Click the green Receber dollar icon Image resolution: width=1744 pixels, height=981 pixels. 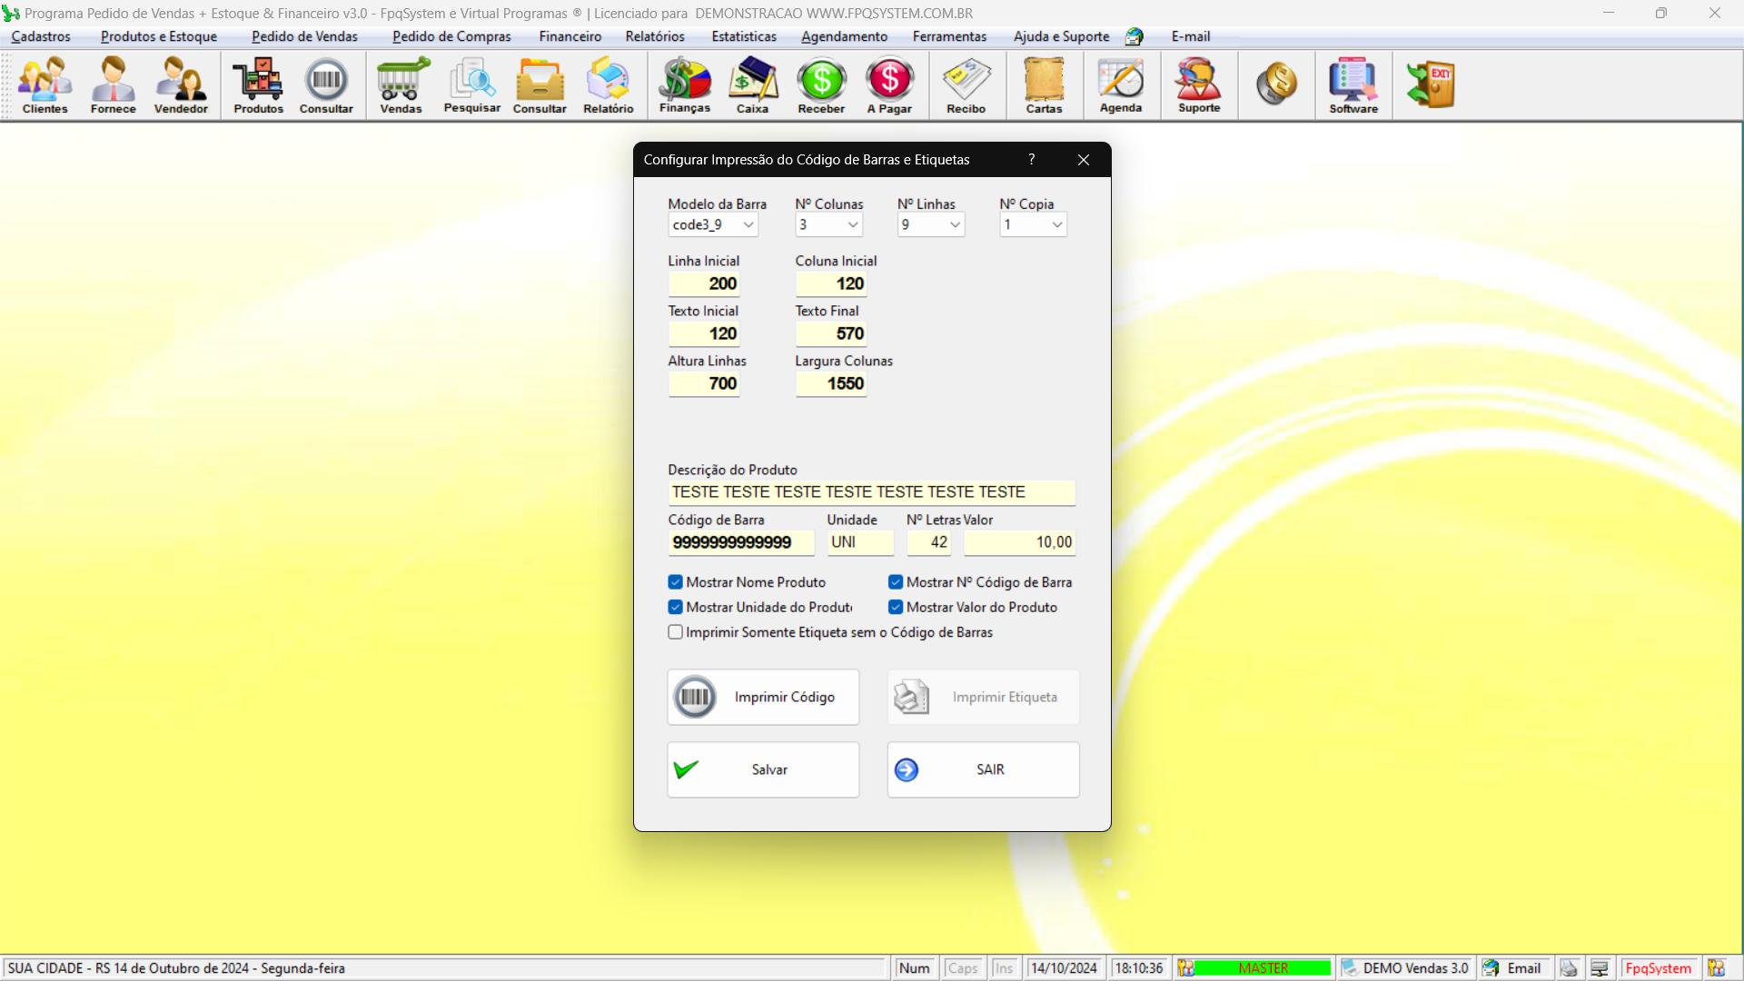click(x=821, y=85)
